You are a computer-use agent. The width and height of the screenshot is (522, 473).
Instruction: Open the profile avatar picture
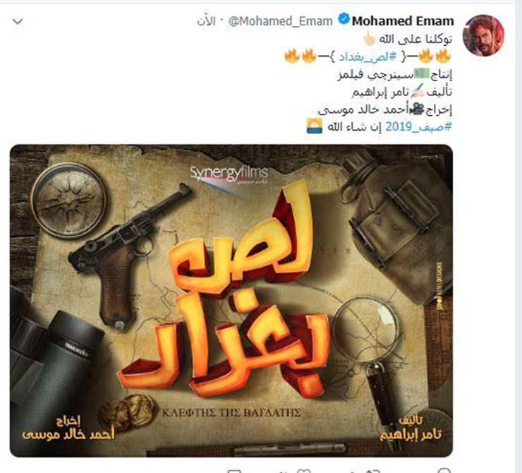coord(484,35)
